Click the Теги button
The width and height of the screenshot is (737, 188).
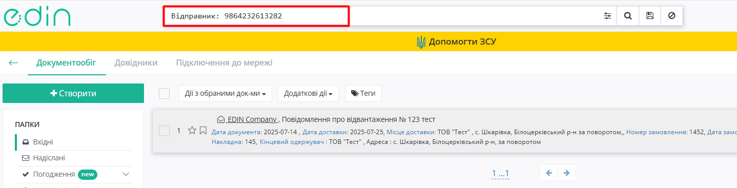(363, 94)
